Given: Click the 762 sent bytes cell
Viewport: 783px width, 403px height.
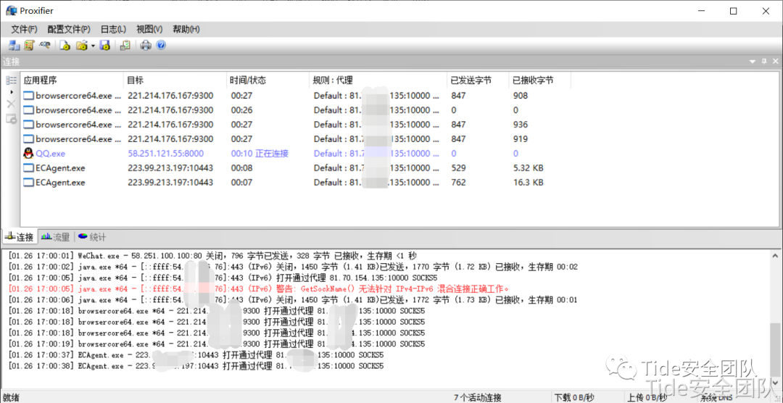Looking at the screenshot, I should 458,182.
